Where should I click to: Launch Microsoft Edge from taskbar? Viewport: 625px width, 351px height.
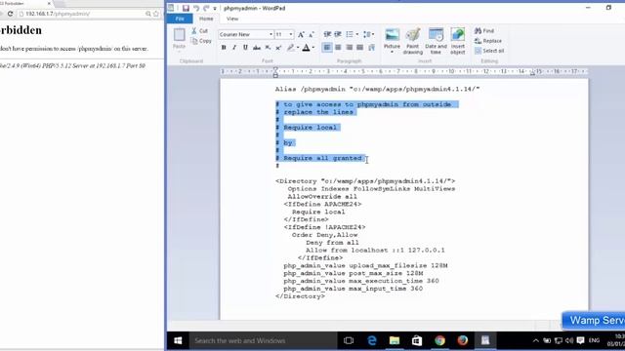[372, 340]
